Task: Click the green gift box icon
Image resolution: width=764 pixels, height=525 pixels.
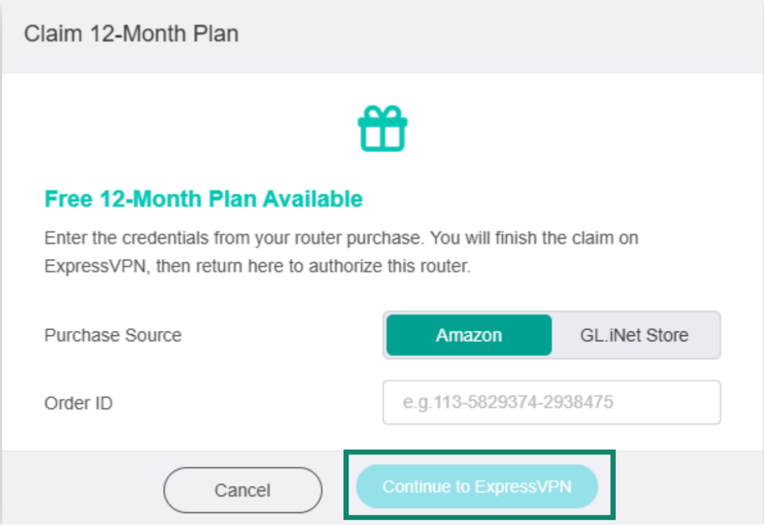Action: [x=382, y=129]
